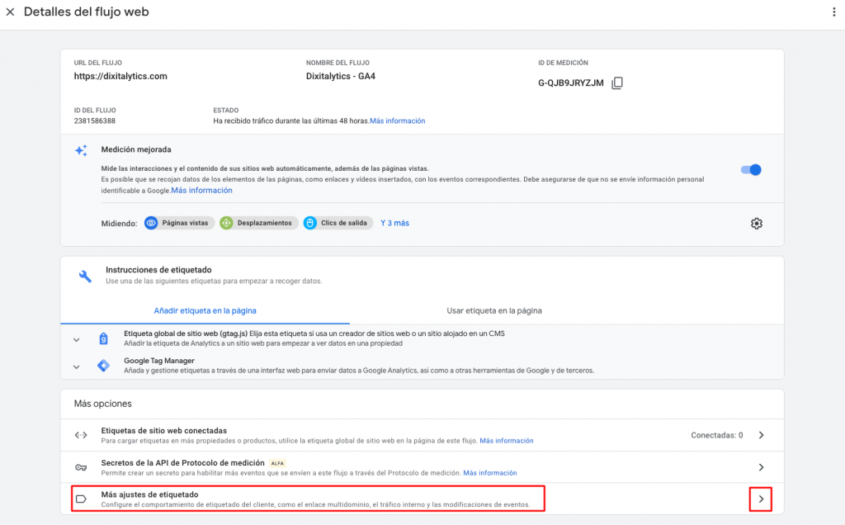Click the gtag.js global site tag icon

[x=103, y=339]
